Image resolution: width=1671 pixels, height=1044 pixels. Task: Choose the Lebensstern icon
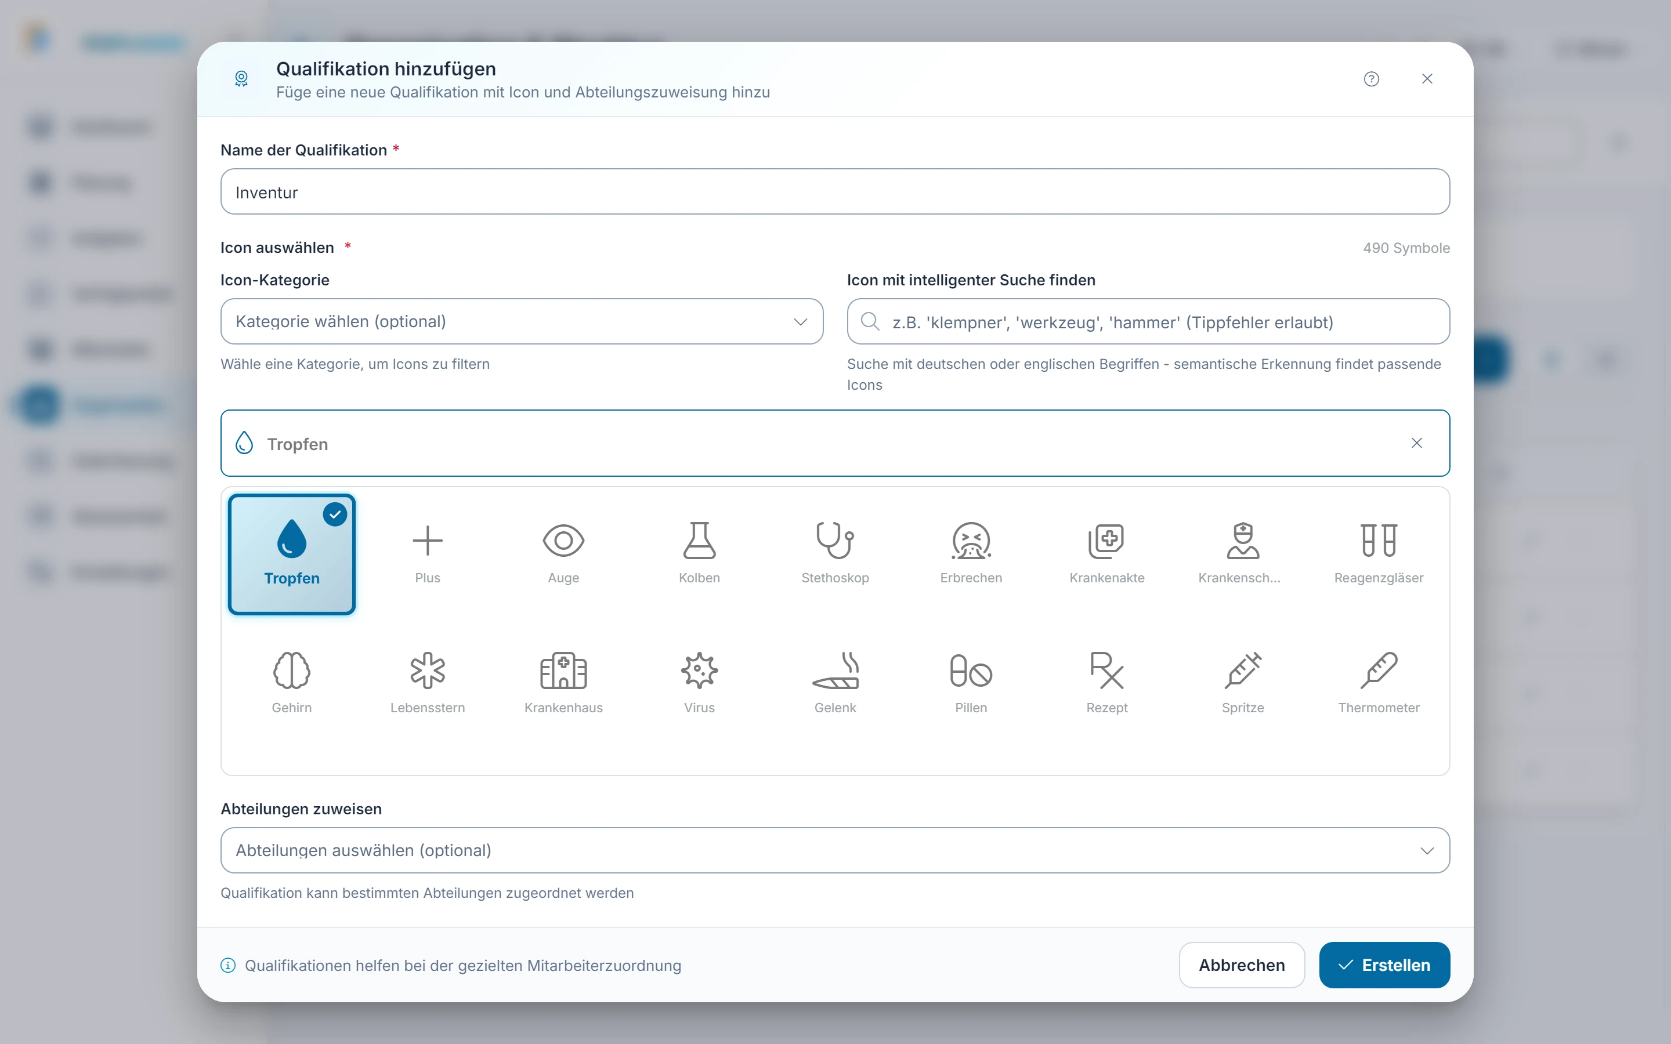(428, 684)
